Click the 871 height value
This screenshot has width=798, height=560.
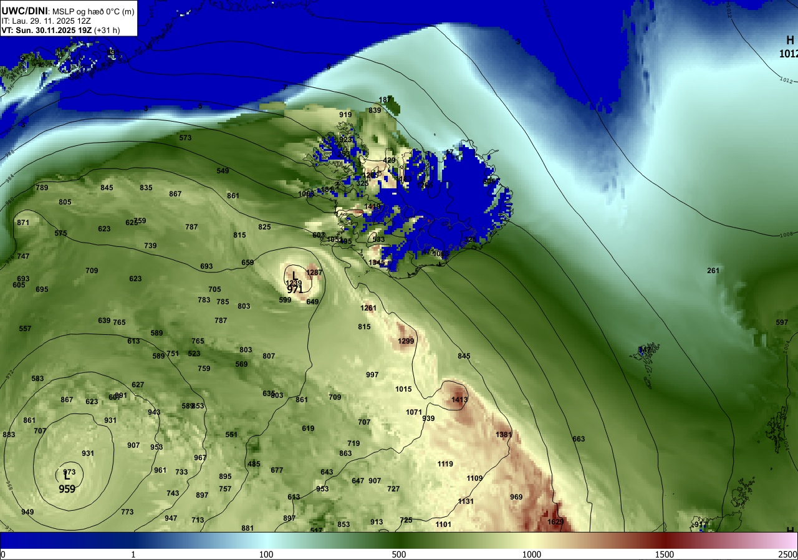pos(23,223)
